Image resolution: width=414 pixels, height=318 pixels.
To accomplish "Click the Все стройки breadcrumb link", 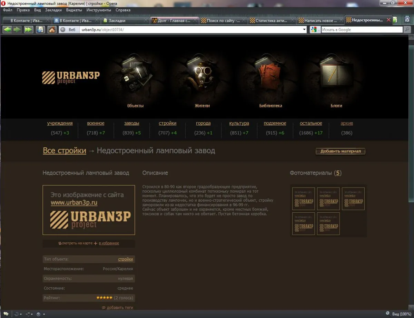I will click(65, 151).
